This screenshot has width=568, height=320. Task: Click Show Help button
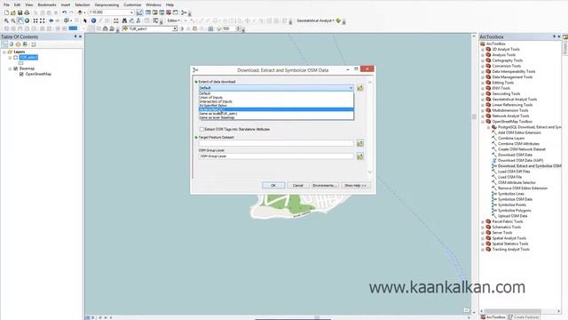(x=355, y=186)
